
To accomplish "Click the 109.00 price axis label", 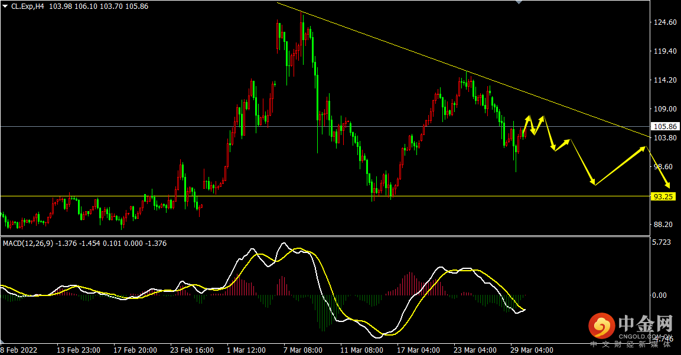I will pos(665,109).
